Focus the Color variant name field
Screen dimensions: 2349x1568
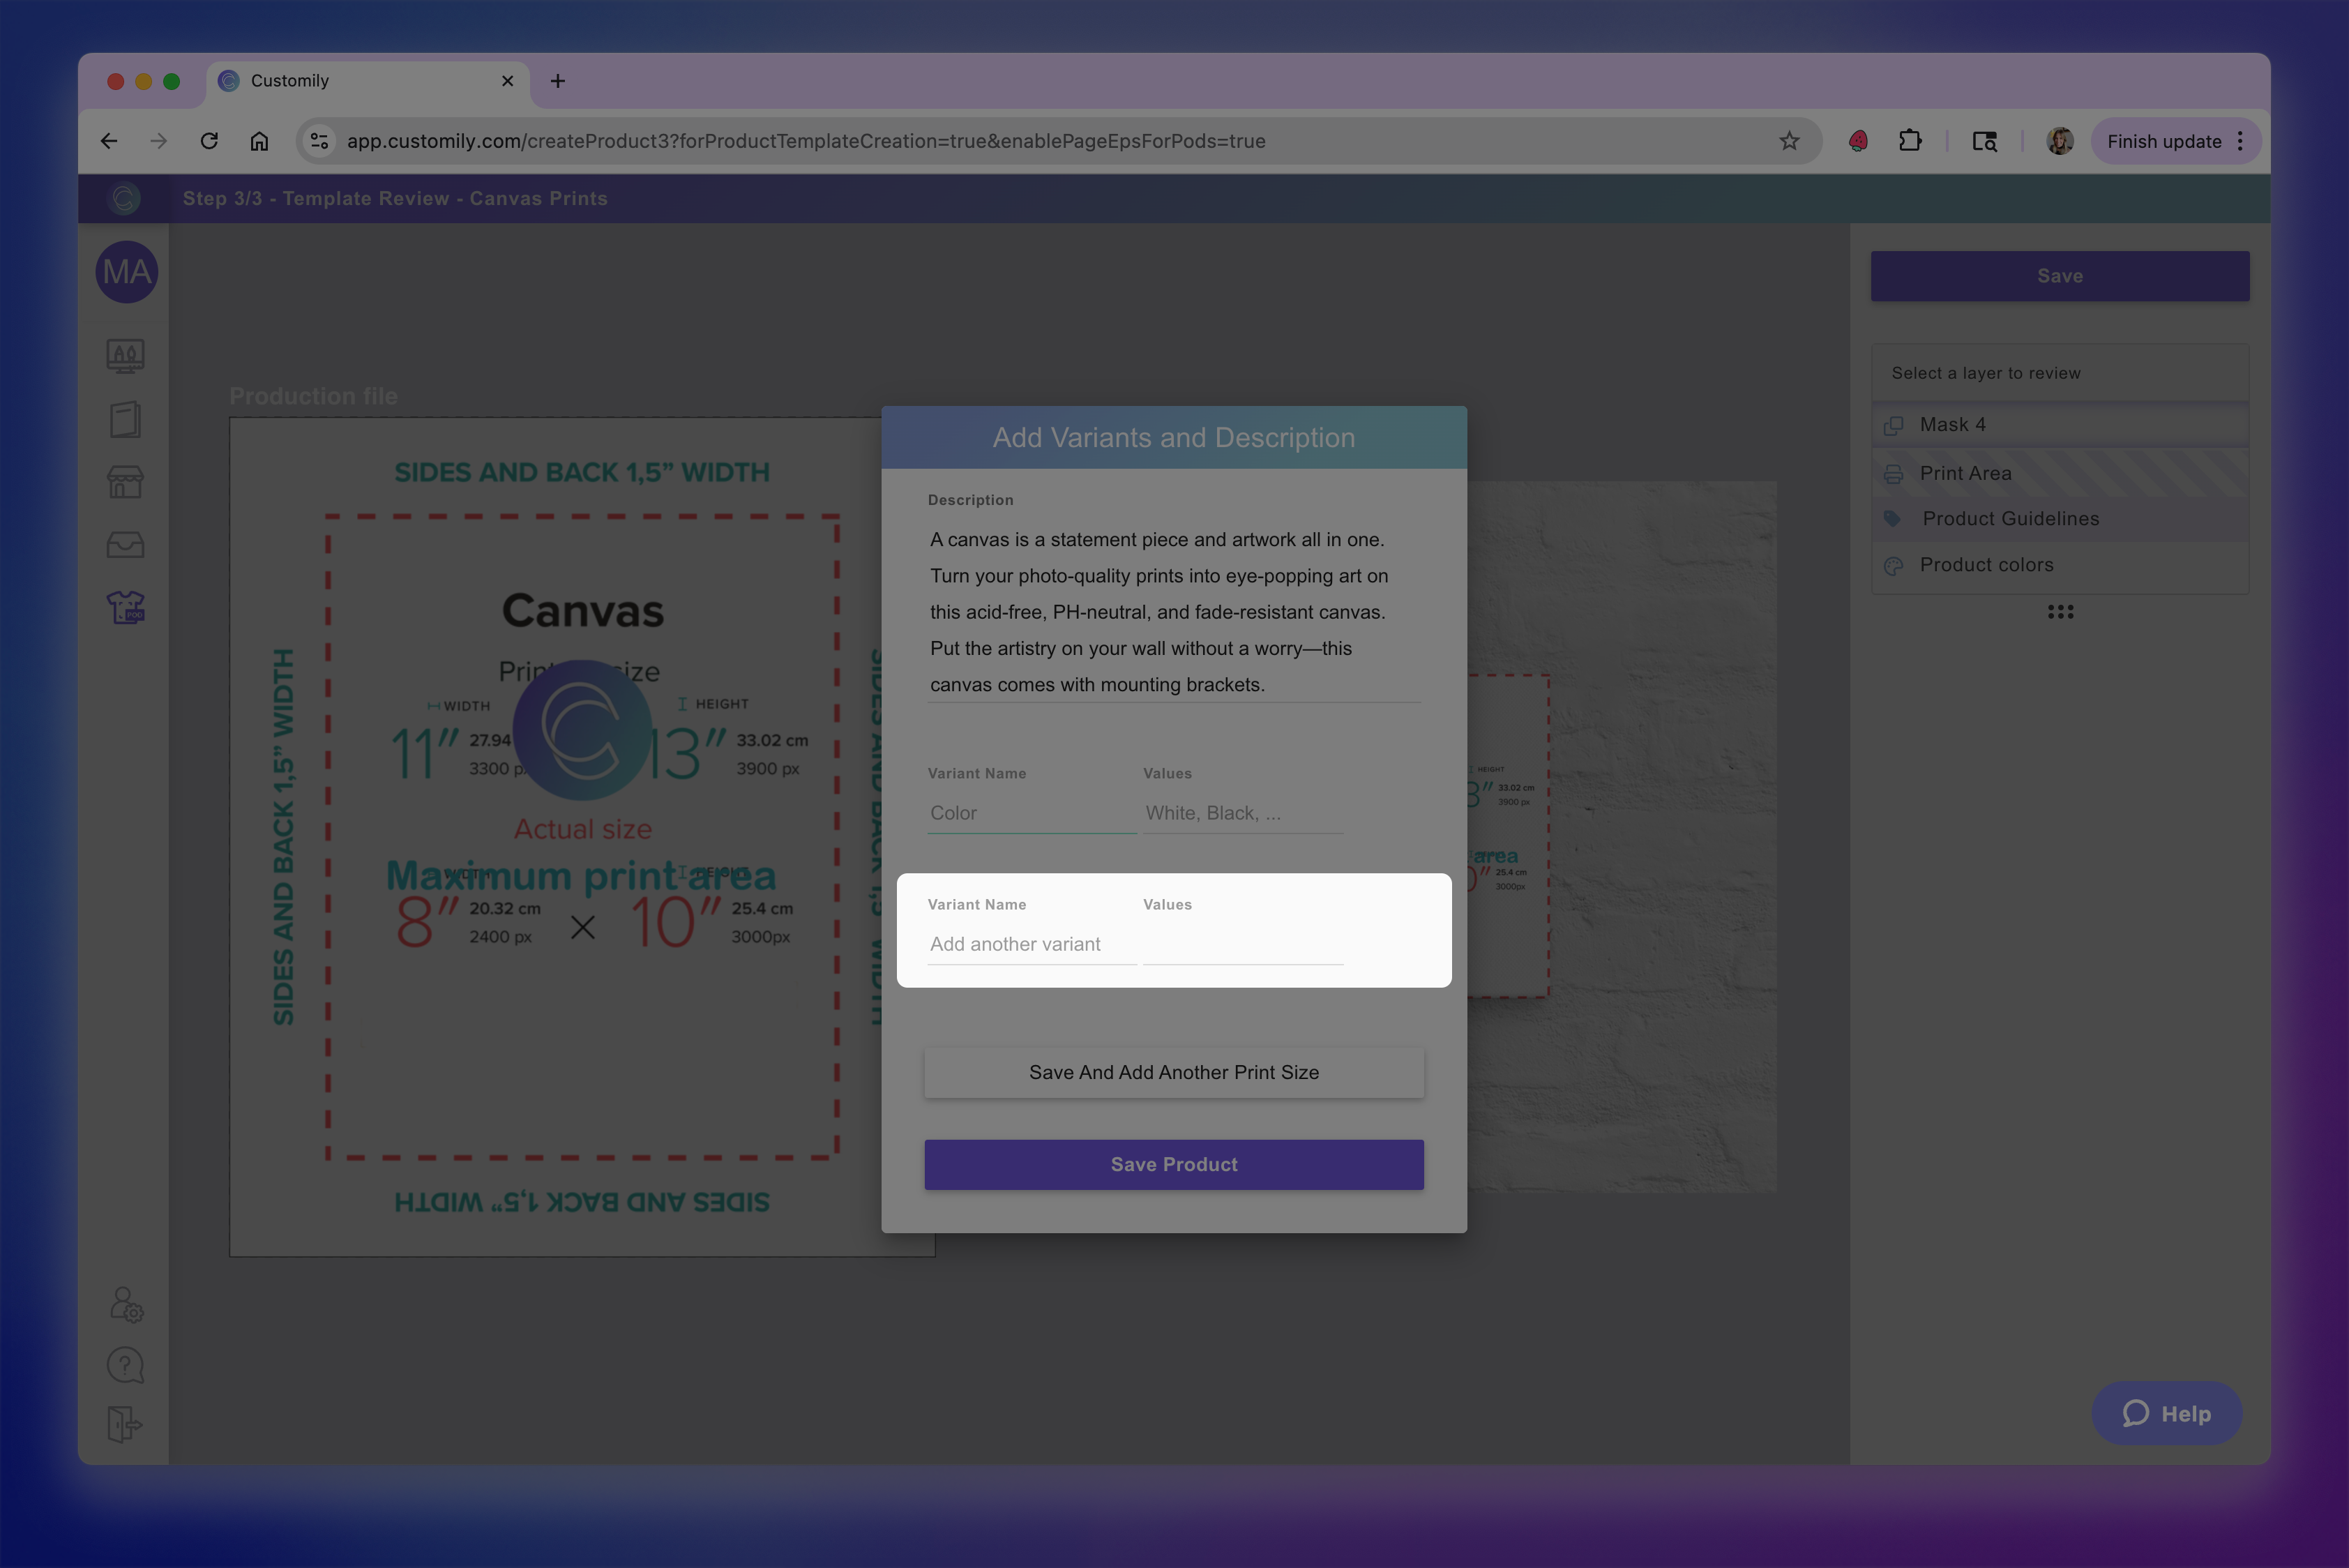click(x=1031, y=814)
